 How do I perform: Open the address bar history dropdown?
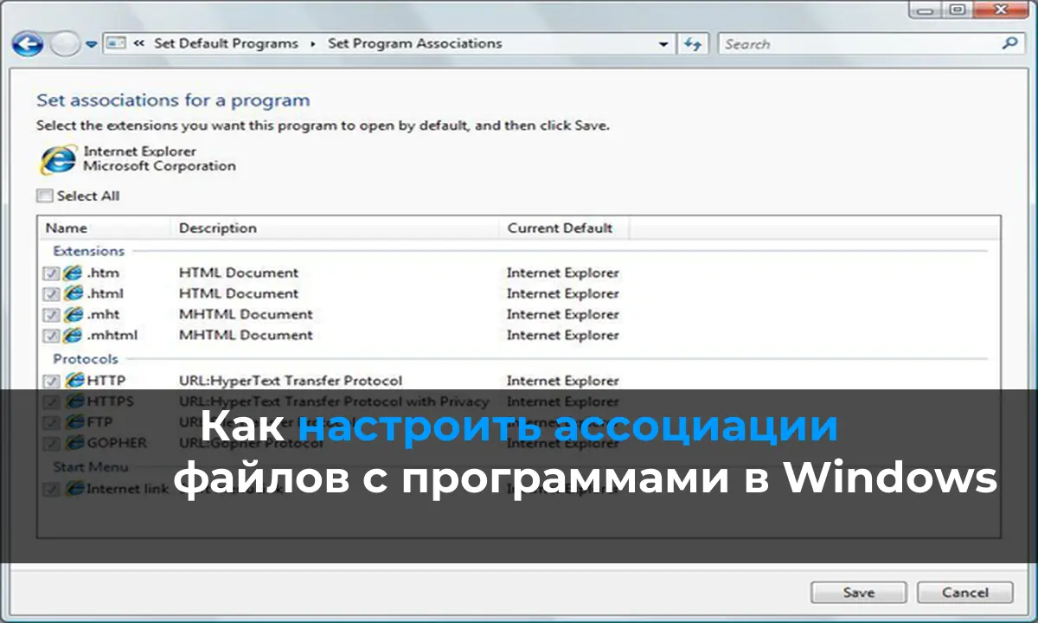[663, 44]
